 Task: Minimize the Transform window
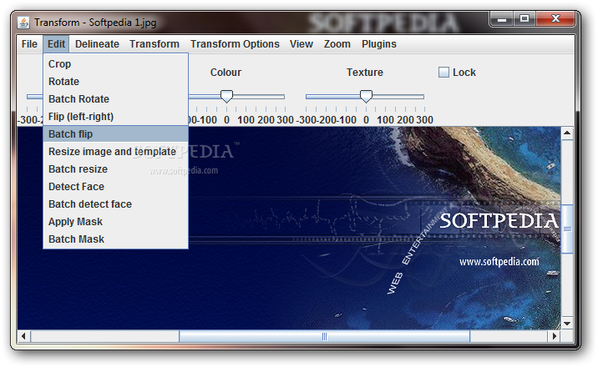[501, 18]
